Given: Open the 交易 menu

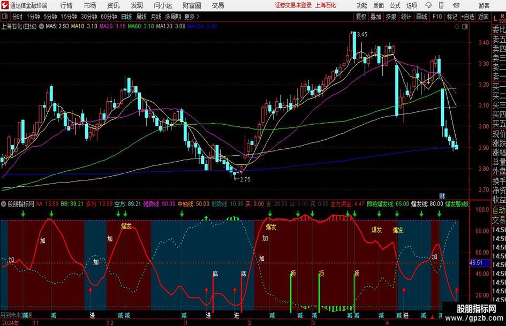Looking at the screenshot, I should [218, 5].
